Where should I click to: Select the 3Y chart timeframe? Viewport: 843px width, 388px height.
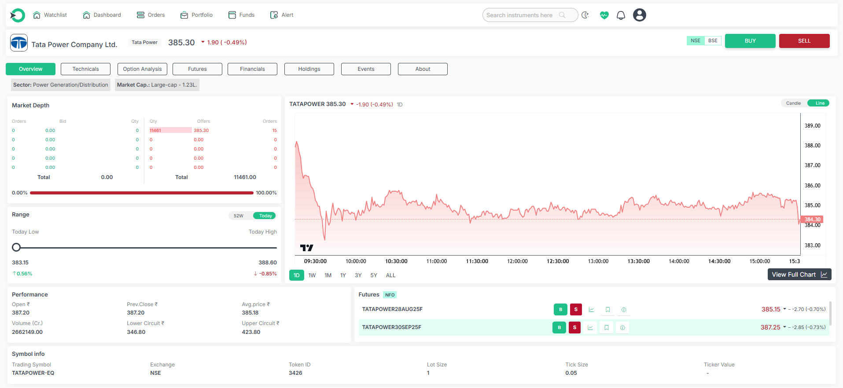pyautogui.click(x=358, y=275)
